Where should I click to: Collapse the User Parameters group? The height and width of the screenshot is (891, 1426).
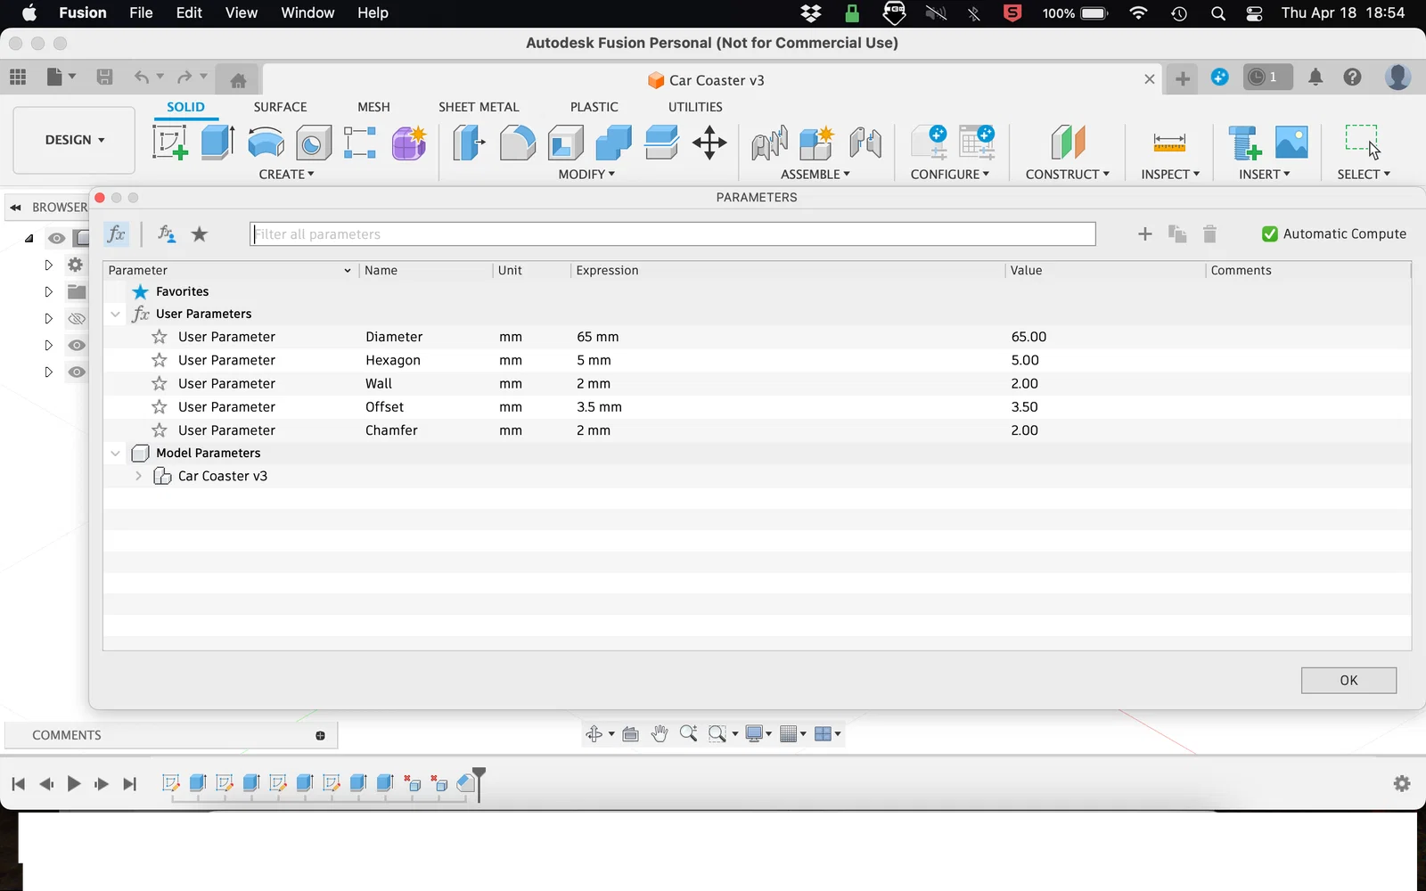click(116, 314)
